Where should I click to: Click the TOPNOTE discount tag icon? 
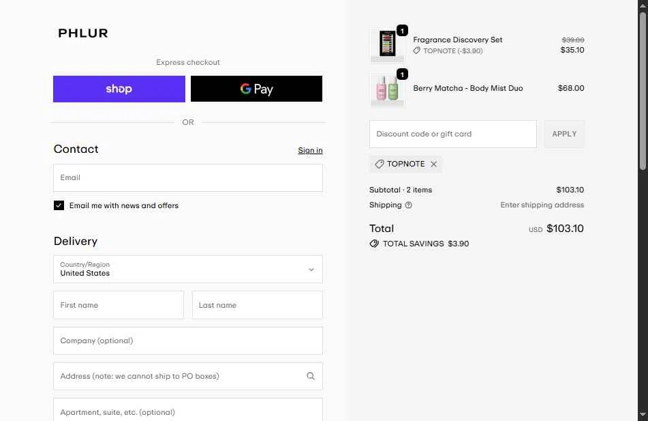click(380, 164)
